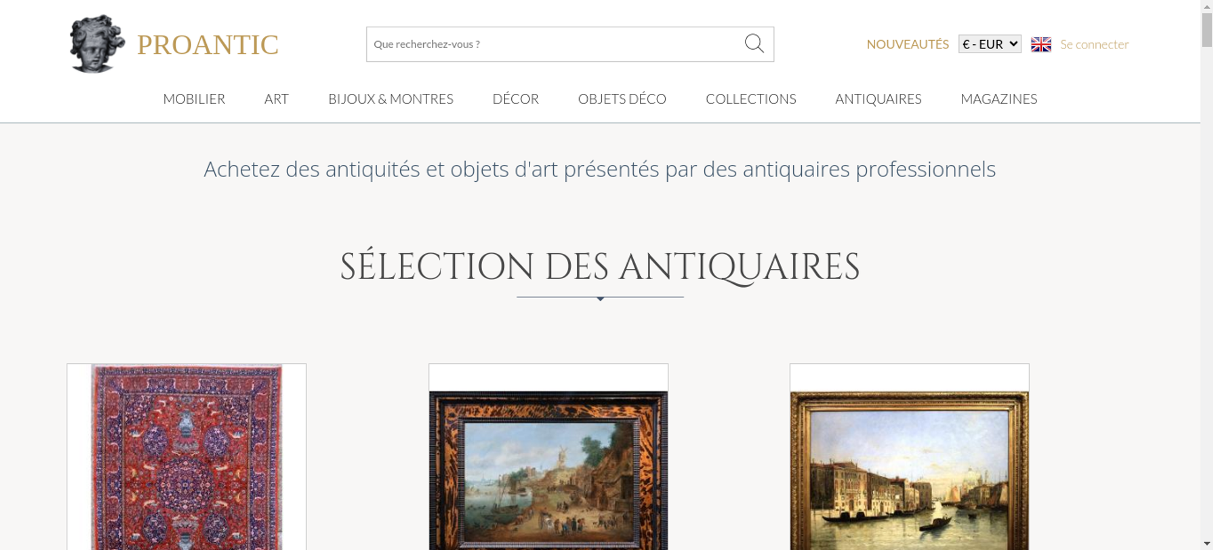Focus the 'Que recherchez-vous ?' search field

tap(555, 44)
